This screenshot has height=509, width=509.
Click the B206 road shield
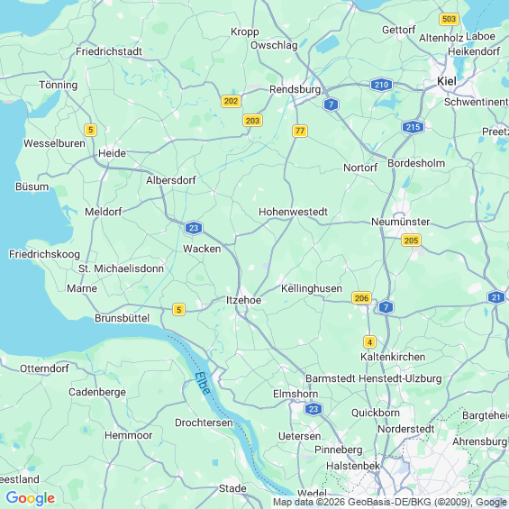click(x=361, y=297)
